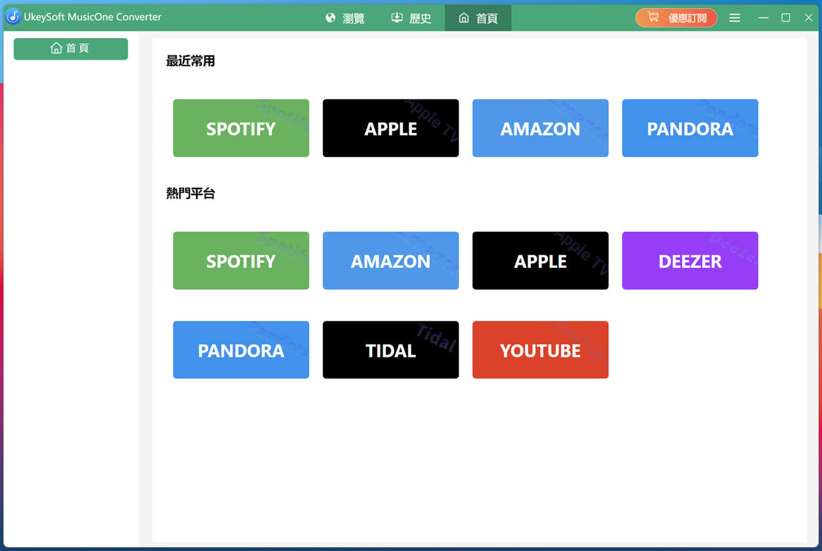Select Apple tile in recently used row
This screenshot has width=822, height=551.
click(x=390, y=128)
